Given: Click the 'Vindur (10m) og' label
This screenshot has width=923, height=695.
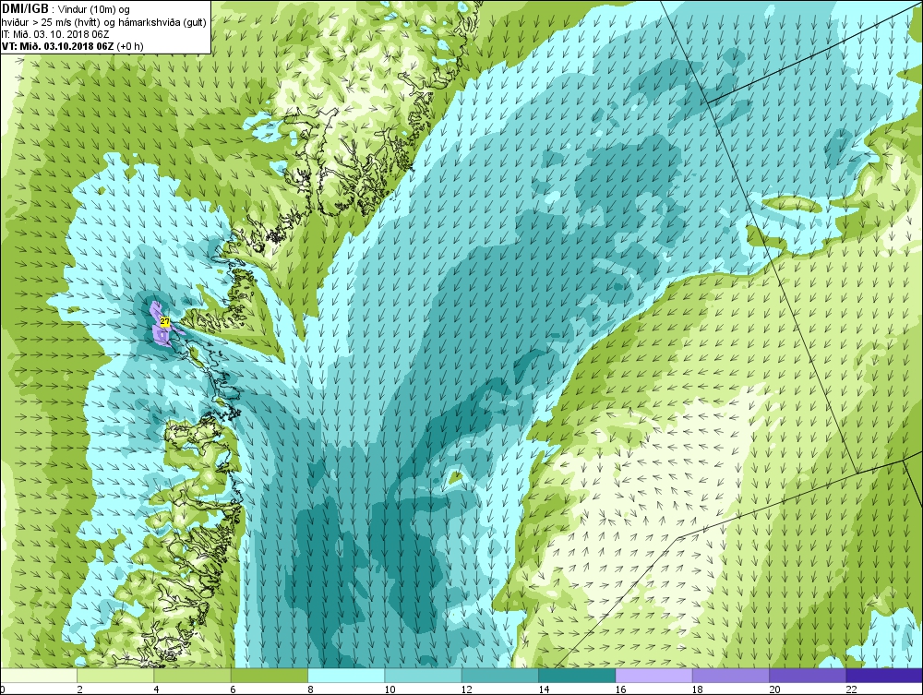Looking at the screenshot, I should click(94, 10).
